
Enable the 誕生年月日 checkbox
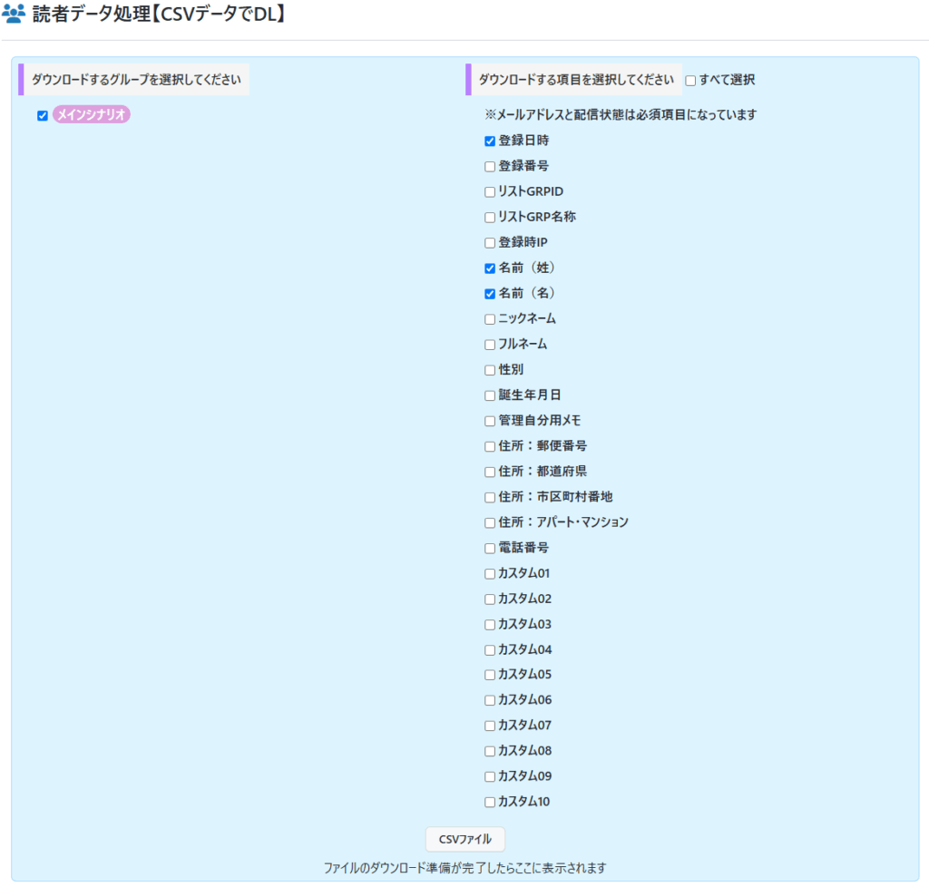click(x=490, y=395)
